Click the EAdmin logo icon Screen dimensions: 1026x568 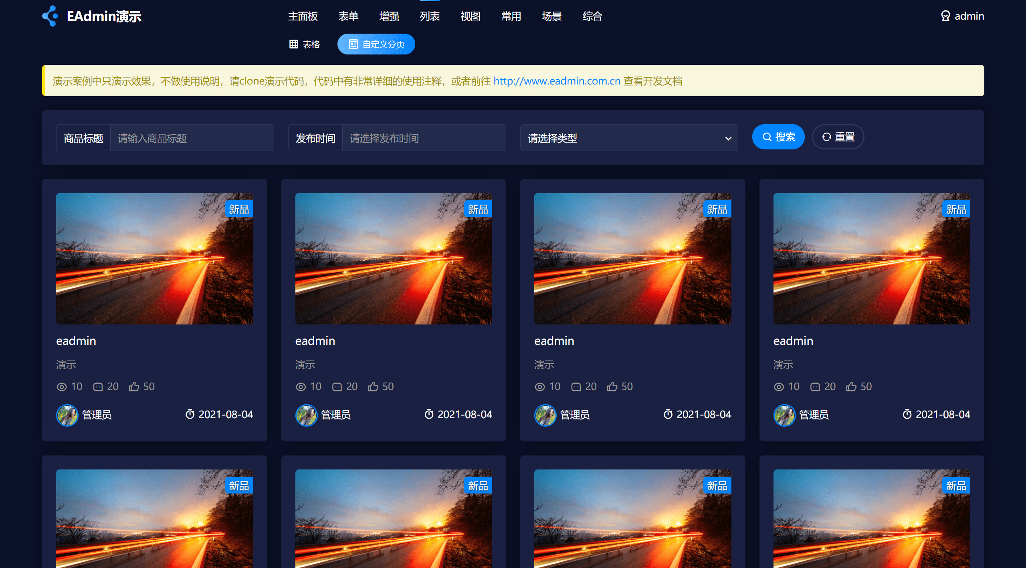[50, 16]
